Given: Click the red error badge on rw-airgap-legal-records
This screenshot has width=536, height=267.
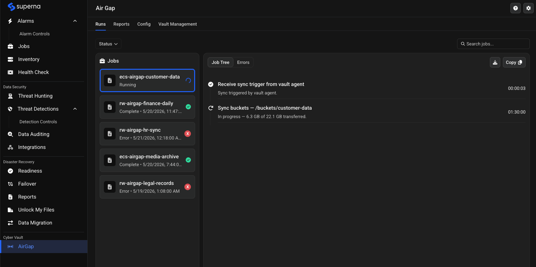Looking at the screenshot, I should 188,187.
